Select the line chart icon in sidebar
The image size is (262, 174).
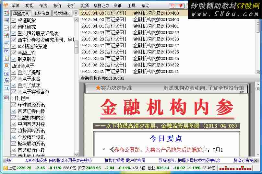pos(6,28)
